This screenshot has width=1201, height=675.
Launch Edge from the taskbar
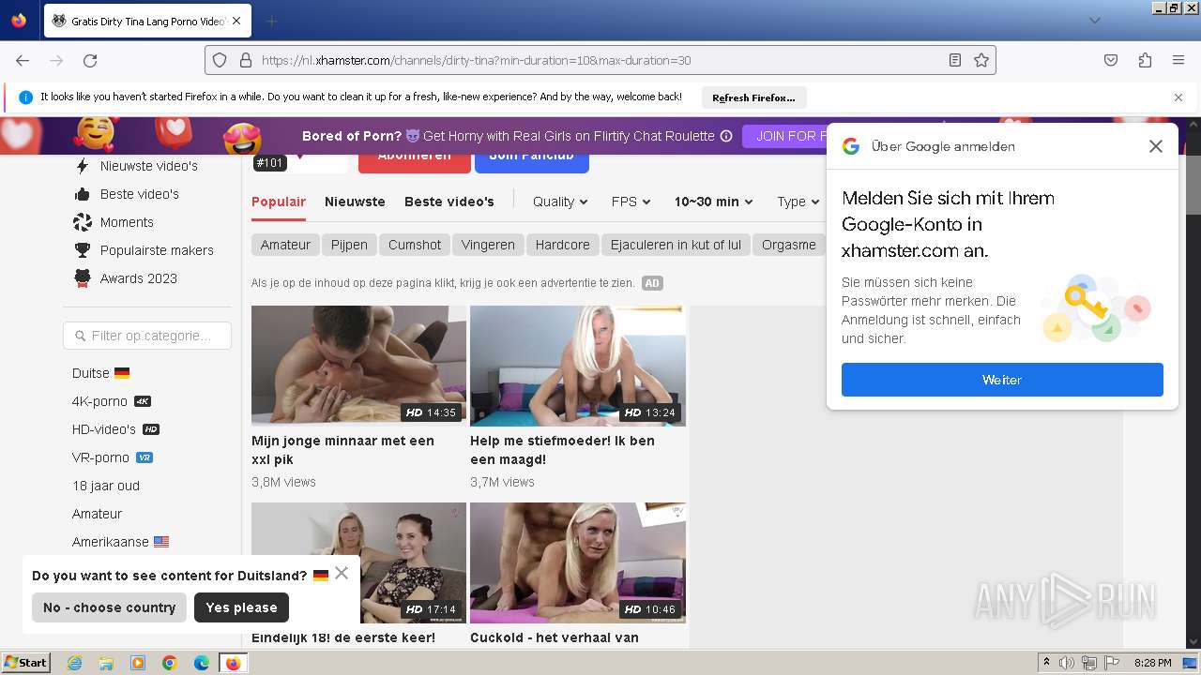tap(202, 663)
